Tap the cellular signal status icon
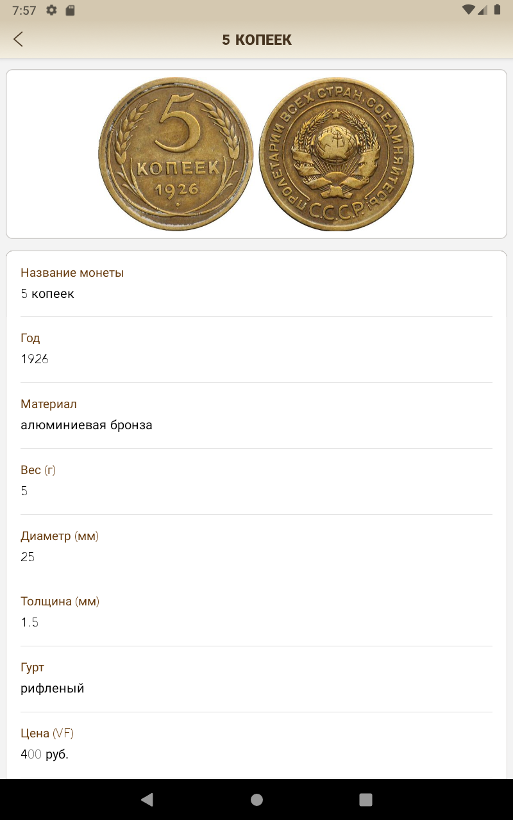 [x=482, y=10]
